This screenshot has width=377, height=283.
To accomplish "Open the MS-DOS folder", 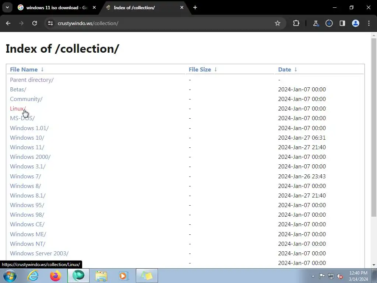I will (x=22, y=118).
